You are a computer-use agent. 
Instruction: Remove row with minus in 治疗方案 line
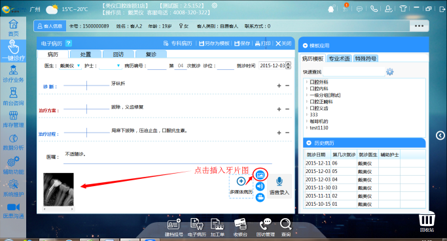(x=287, y=109)
